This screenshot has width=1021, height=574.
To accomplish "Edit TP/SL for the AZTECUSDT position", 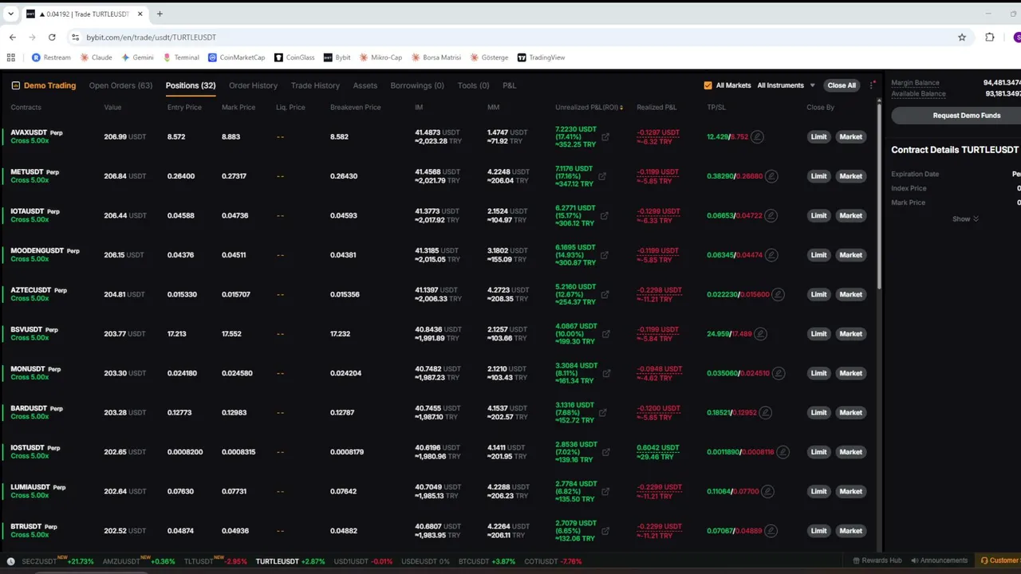I will (x=778, y=294).
